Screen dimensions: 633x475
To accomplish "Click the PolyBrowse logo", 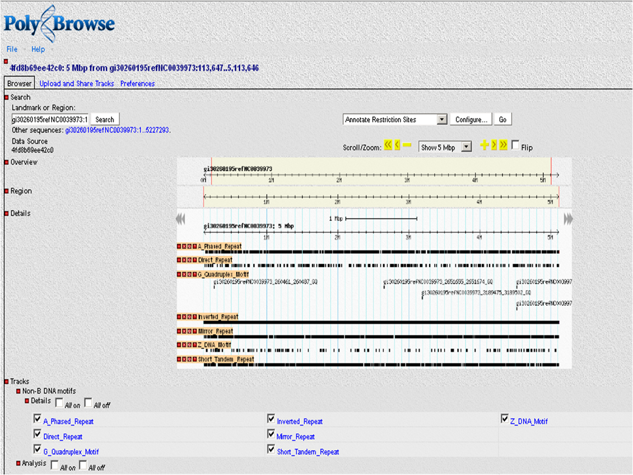I will [59, 24].
